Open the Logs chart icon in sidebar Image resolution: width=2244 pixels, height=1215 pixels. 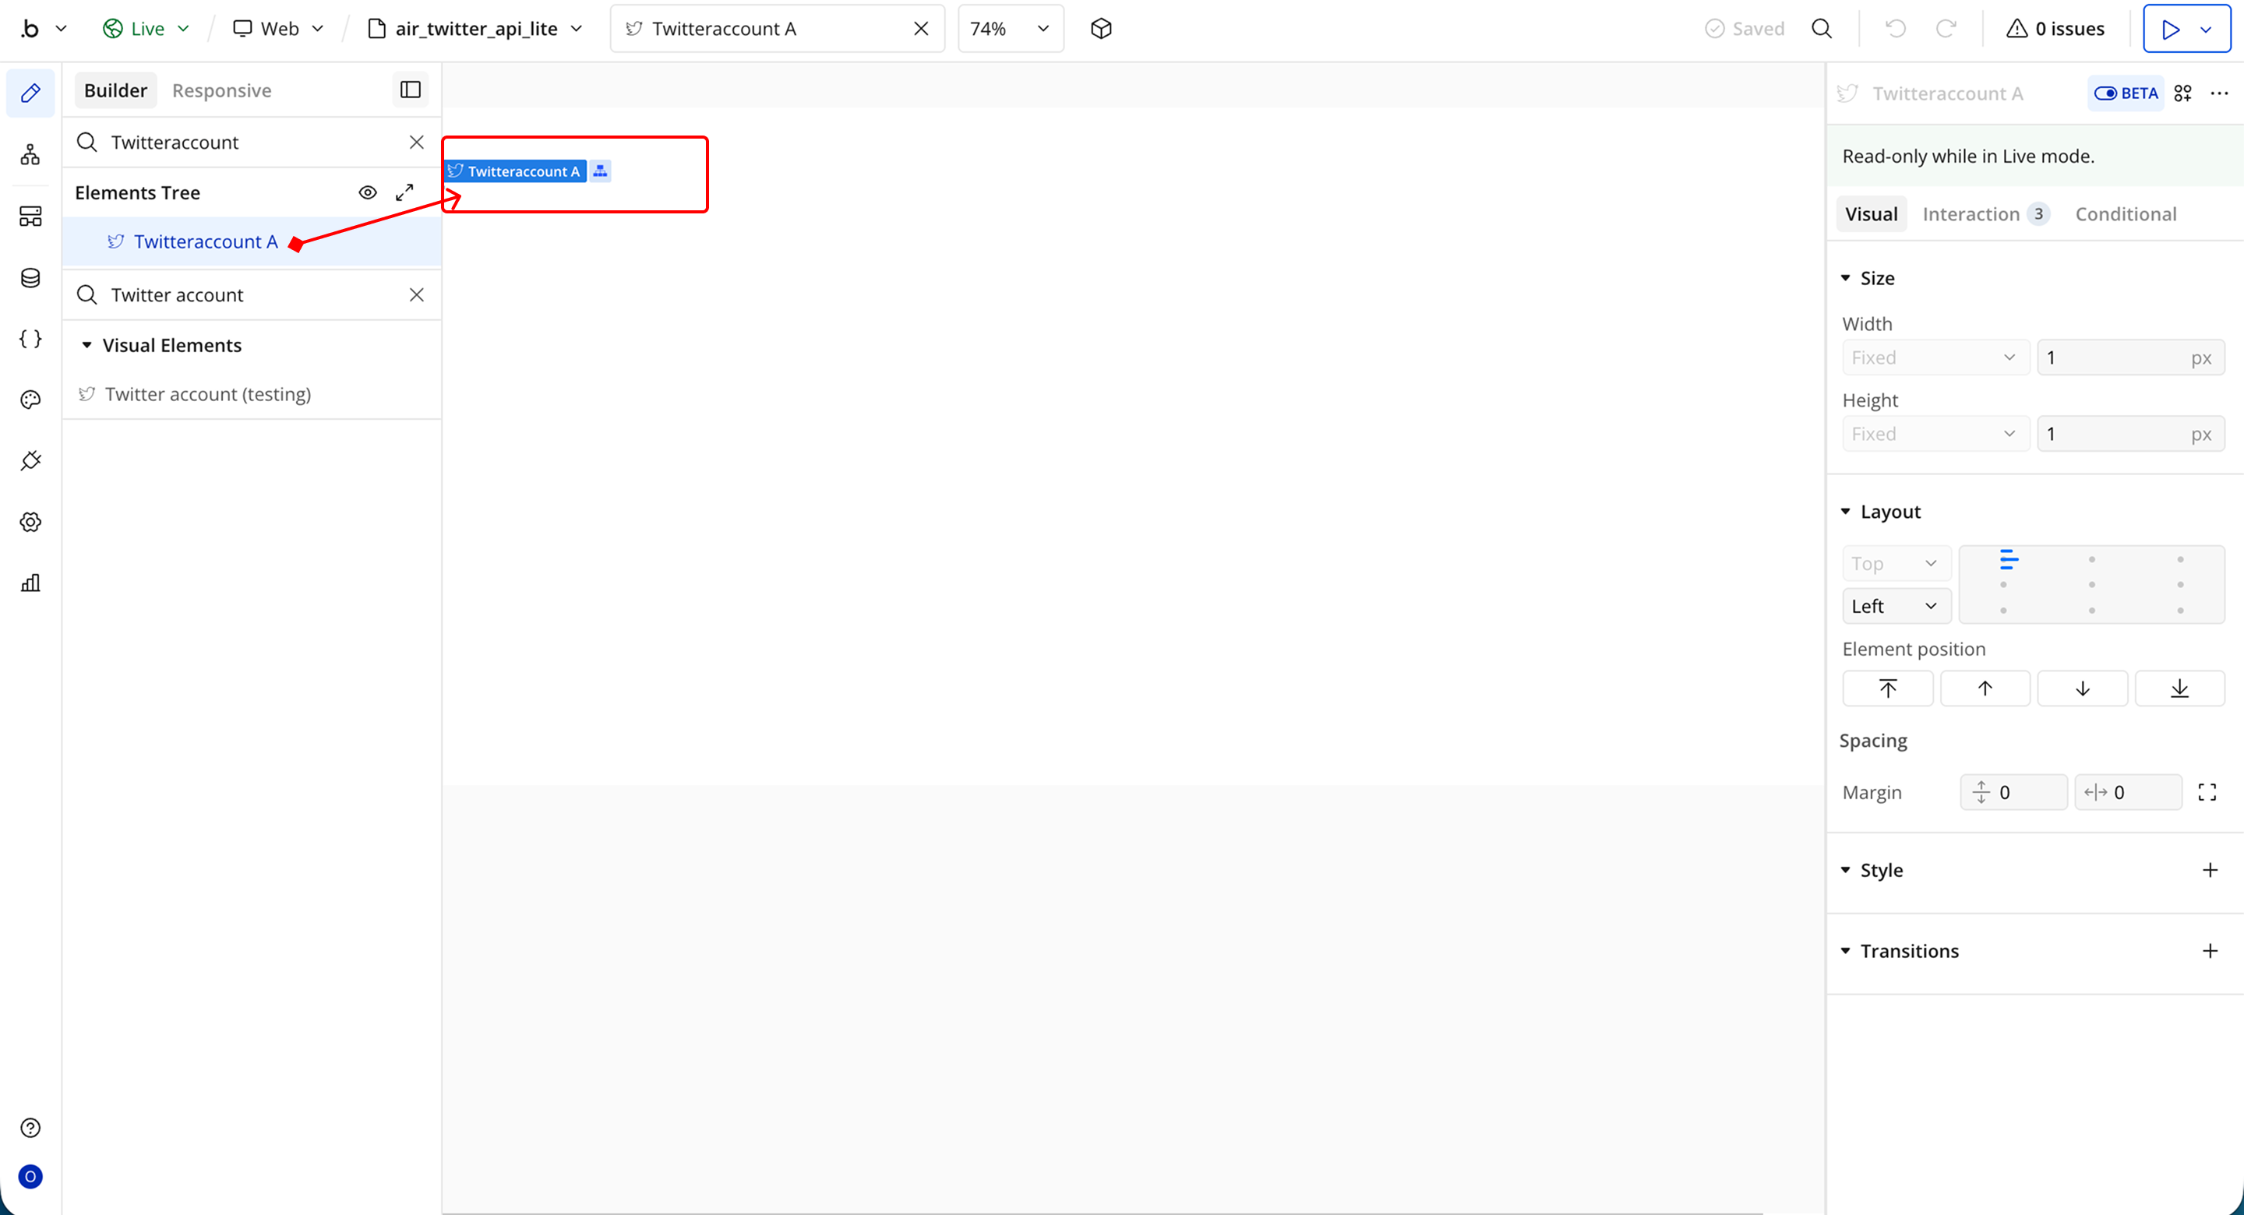click(x=30, y=583)
